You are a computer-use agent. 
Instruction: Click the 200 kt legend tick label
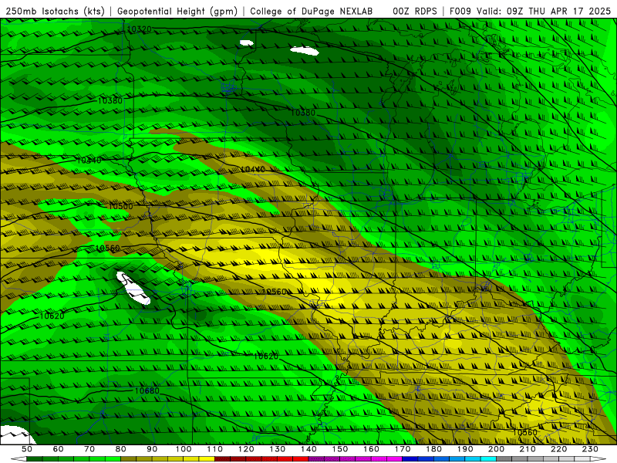(496, 449)
